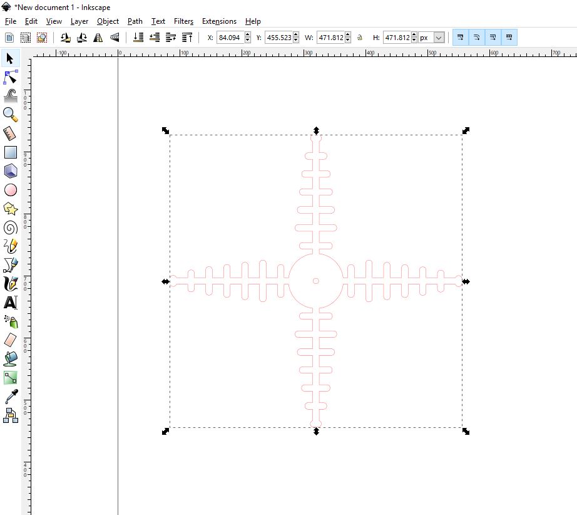Select the Gradient tool
Viewport: 577px width, 515px height.
pos(10,378)
